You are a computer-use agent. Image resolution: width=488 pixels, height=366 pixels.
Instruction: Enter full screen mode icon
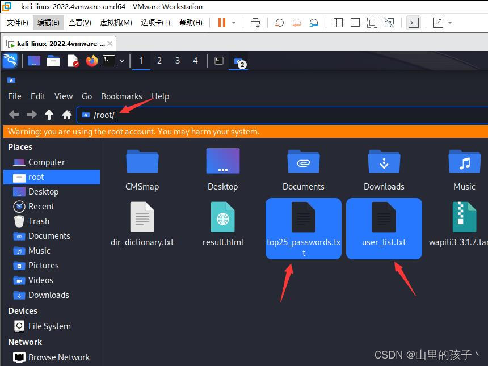[372, 23]
